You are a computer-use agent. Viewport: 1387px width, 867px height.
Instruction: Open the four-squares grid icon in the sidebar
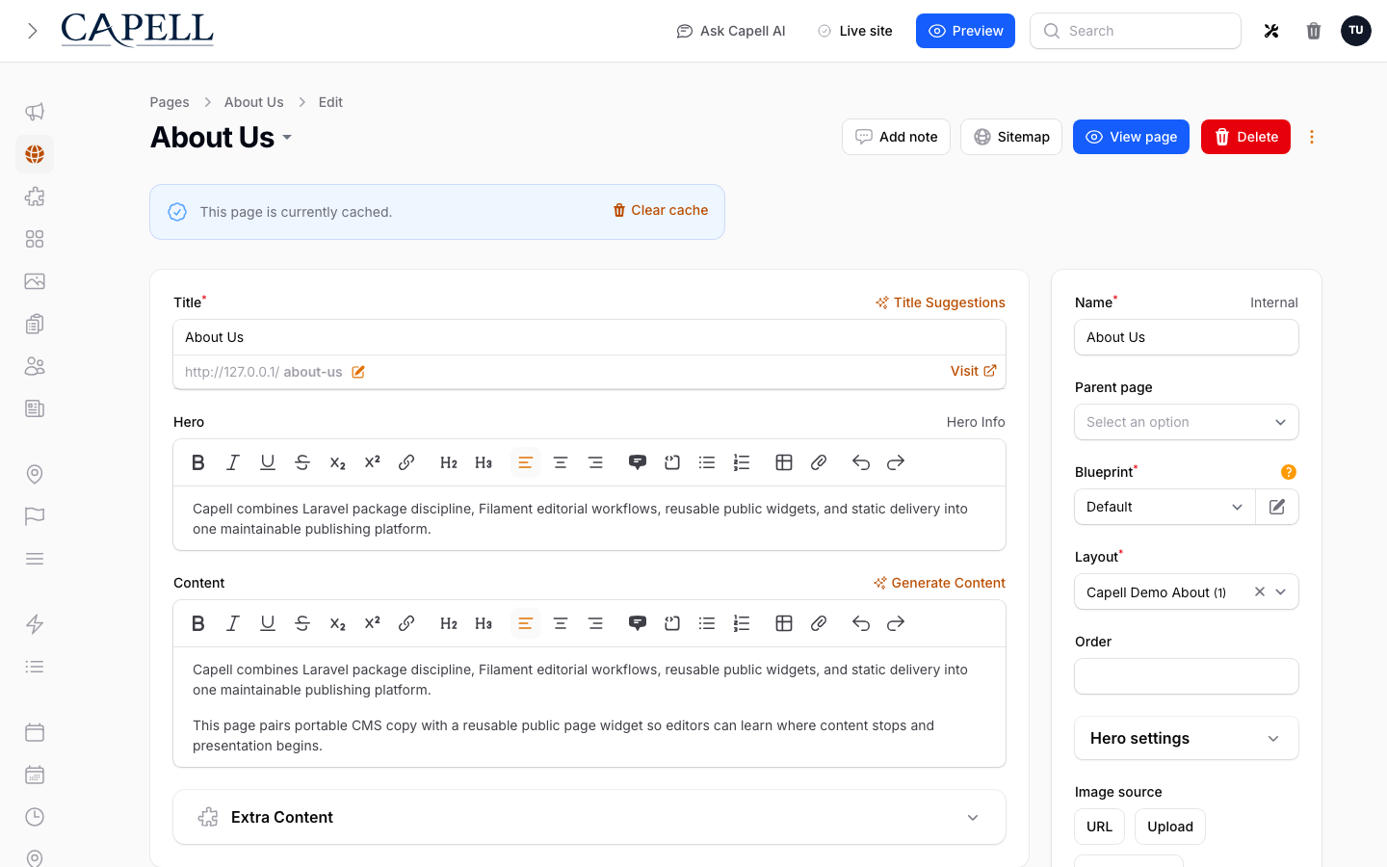(x=35, y=239)
